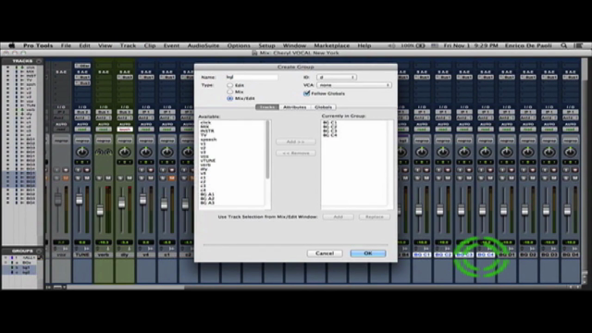Viewport: 592px width, 333px height.
Task: Solo the TUNE track
Action: click(x=78, y=178)
